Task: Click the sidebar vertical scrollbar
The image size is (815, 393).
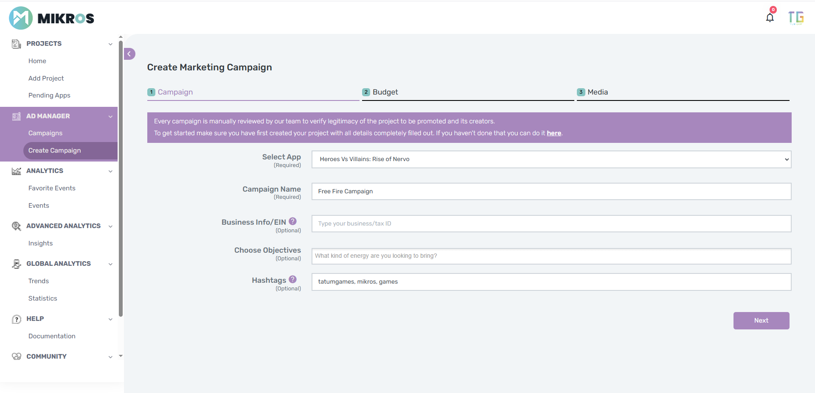Action: (x=121, y=178)
